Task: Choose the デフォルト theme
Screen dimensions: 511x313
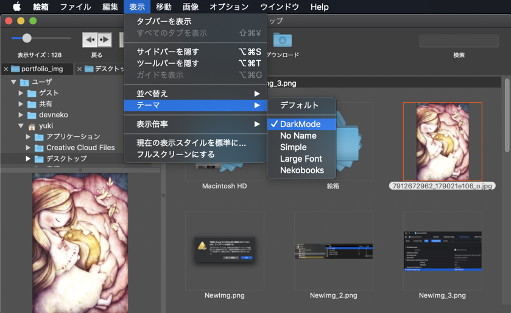Action: 301,105
